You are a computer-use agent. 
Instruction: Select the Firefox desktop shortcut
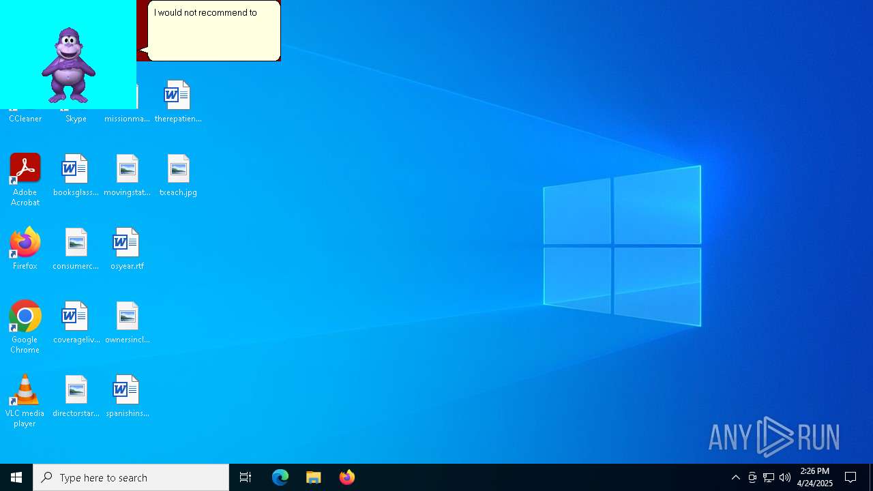[x=25, y=249]
